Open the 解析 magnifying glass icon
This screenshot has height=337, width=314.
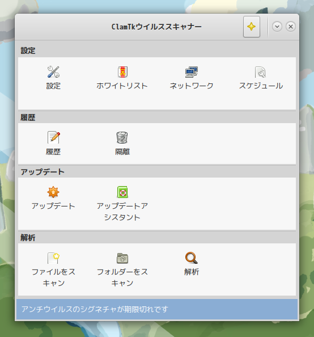192,258
